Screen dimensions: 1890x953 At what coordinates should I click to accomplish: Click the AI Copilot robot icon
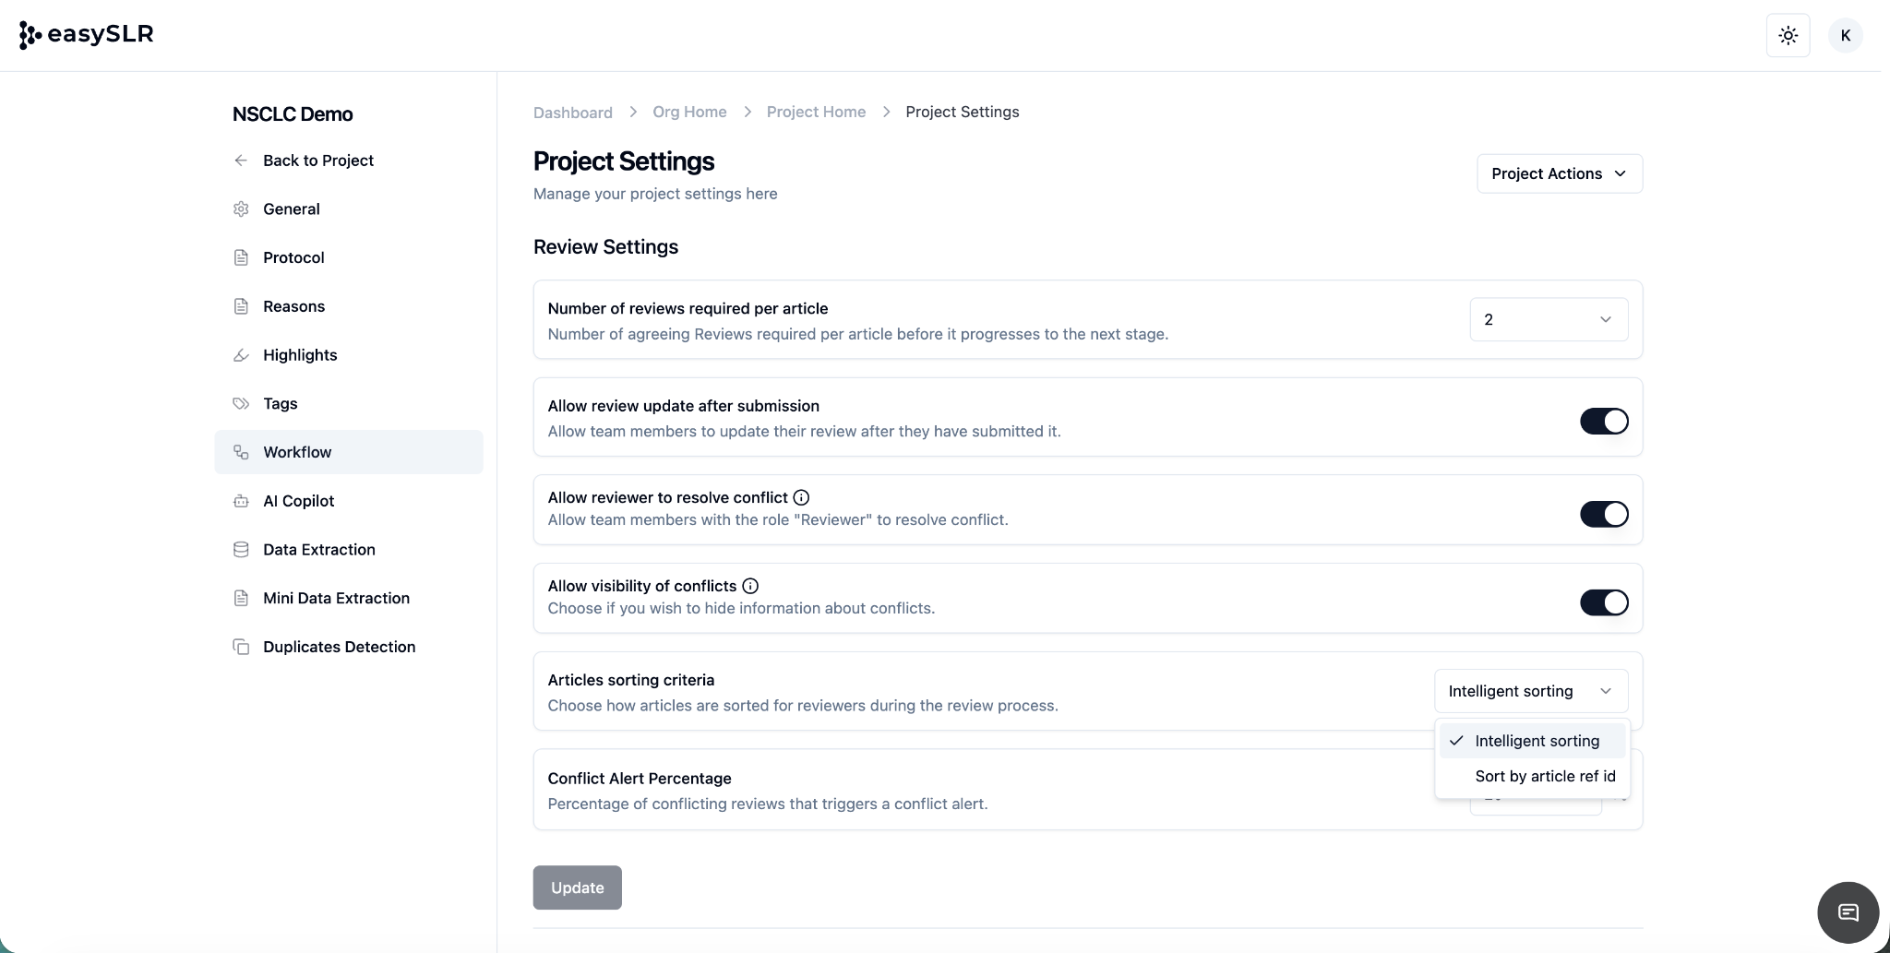point(241,501)
